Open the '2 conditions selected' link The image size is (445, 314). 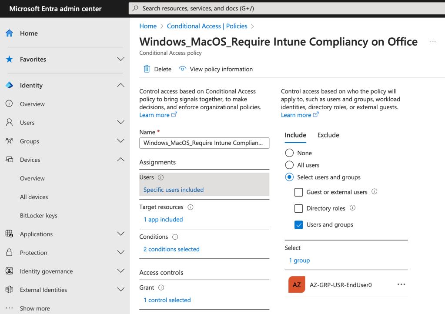tap(171, 249)
